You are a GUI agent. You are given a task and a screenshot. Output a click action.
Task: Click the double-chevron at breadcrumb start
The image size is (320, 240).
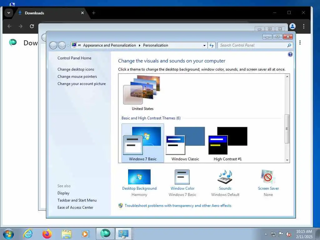pos(79,45)
